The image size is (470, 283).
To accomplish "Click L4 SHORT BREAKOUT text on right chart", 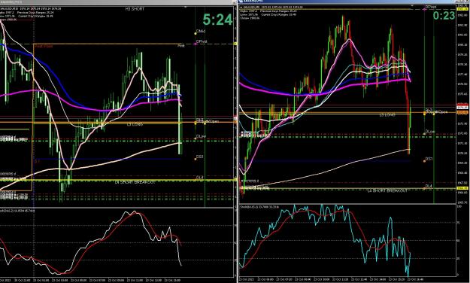I will [x=387, y=191].
